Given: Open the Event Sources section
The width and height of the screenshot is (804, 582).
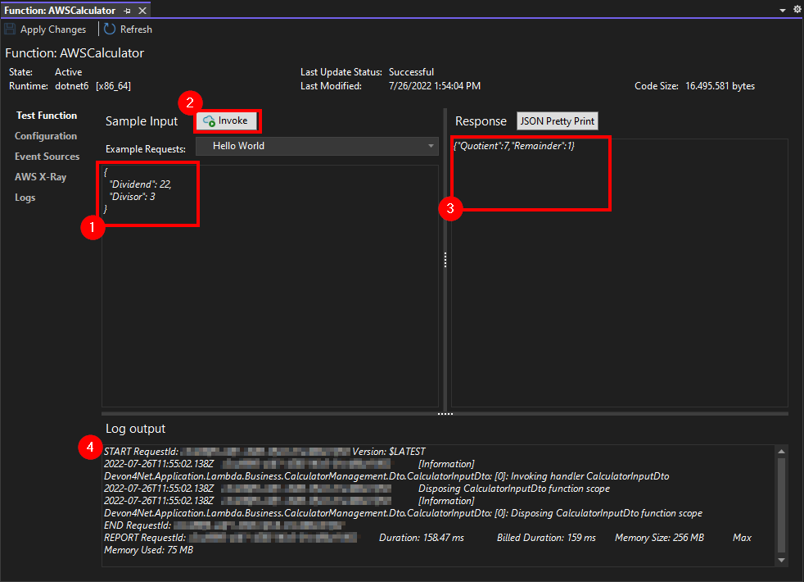Looking at the screenshot, I should 46,156.
